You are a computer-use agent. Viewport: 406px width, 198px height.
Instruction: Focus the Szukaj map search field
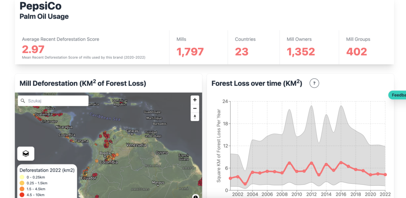[x=53, y=101]
